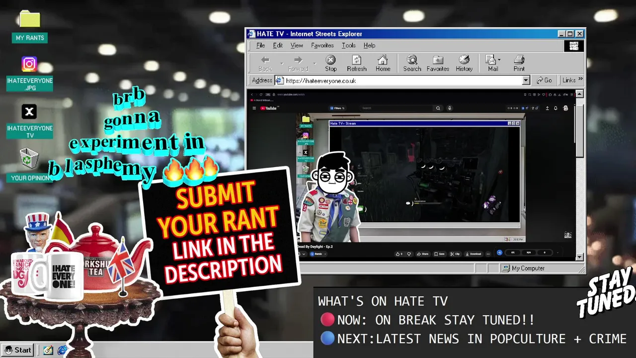Open the more actions ellipsis under video
Viewport: 636px width, 358px height.
pyautogui.click(x=488, y=254)
